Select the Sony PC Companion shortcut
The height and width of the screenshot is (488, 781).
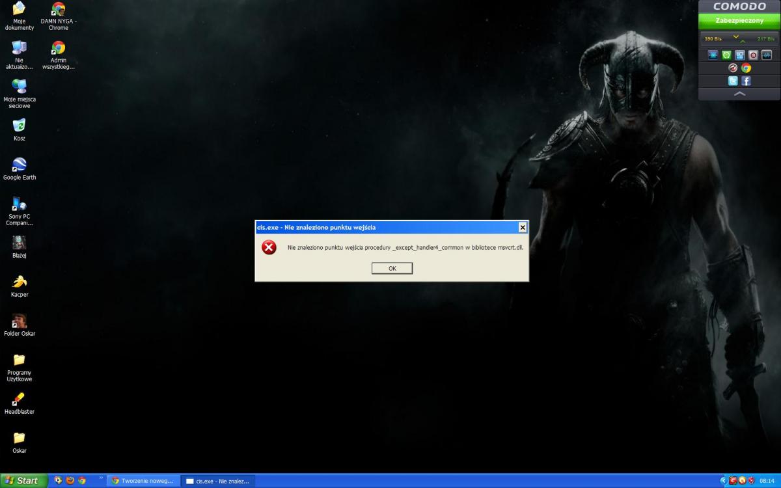(20, 211)
